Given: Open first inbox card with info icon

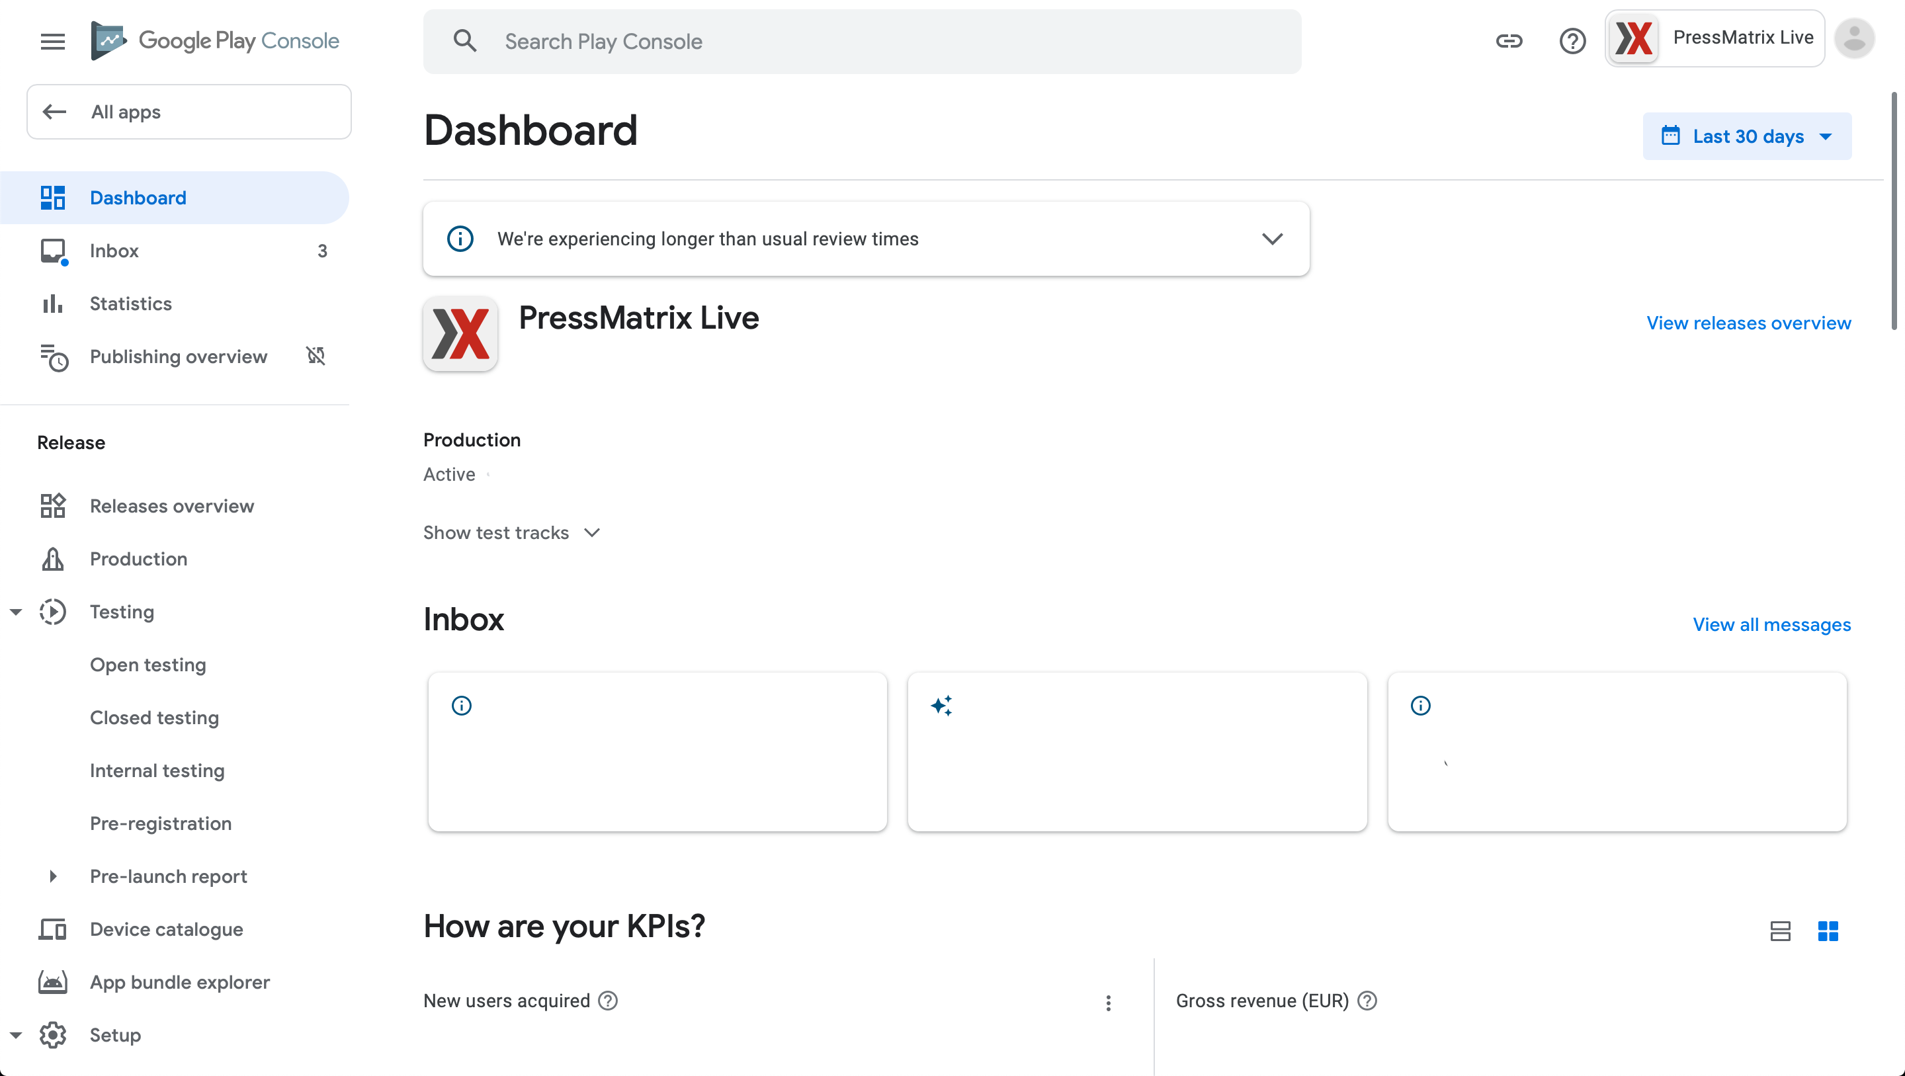Looking at the screenshot, I should [657, 751].
